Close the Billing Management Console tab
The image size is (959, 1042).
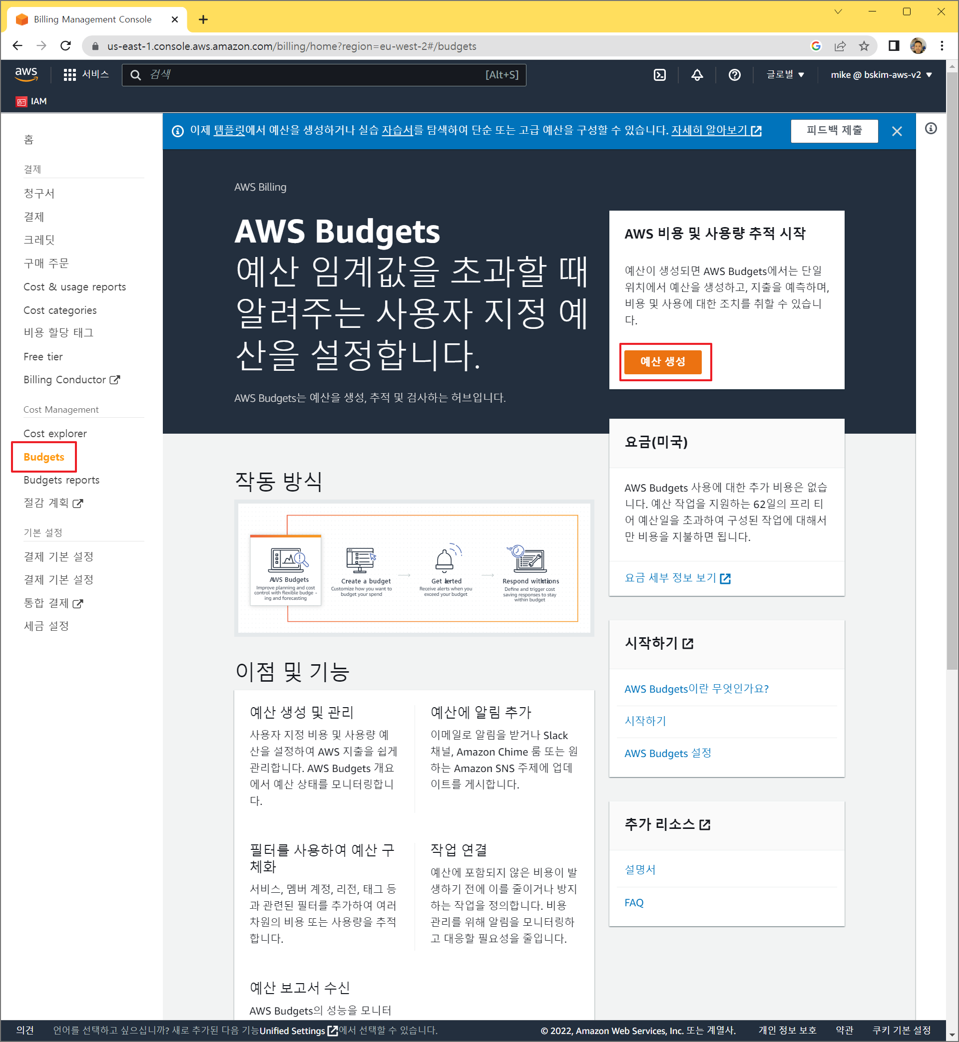[175, 19]
